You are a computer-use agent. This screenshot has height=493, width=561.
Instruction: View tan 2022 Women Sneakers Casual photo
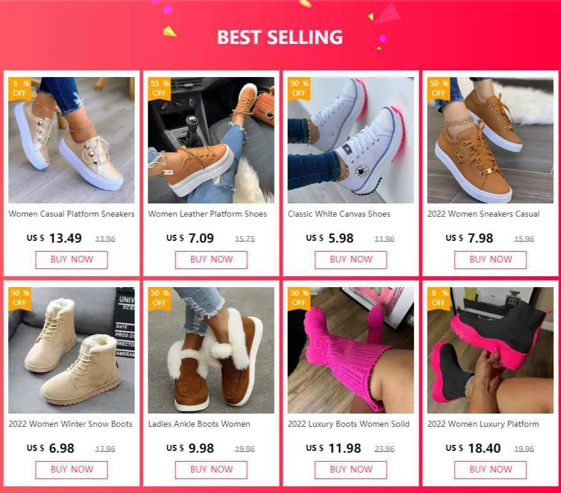[x=490, y=140]
